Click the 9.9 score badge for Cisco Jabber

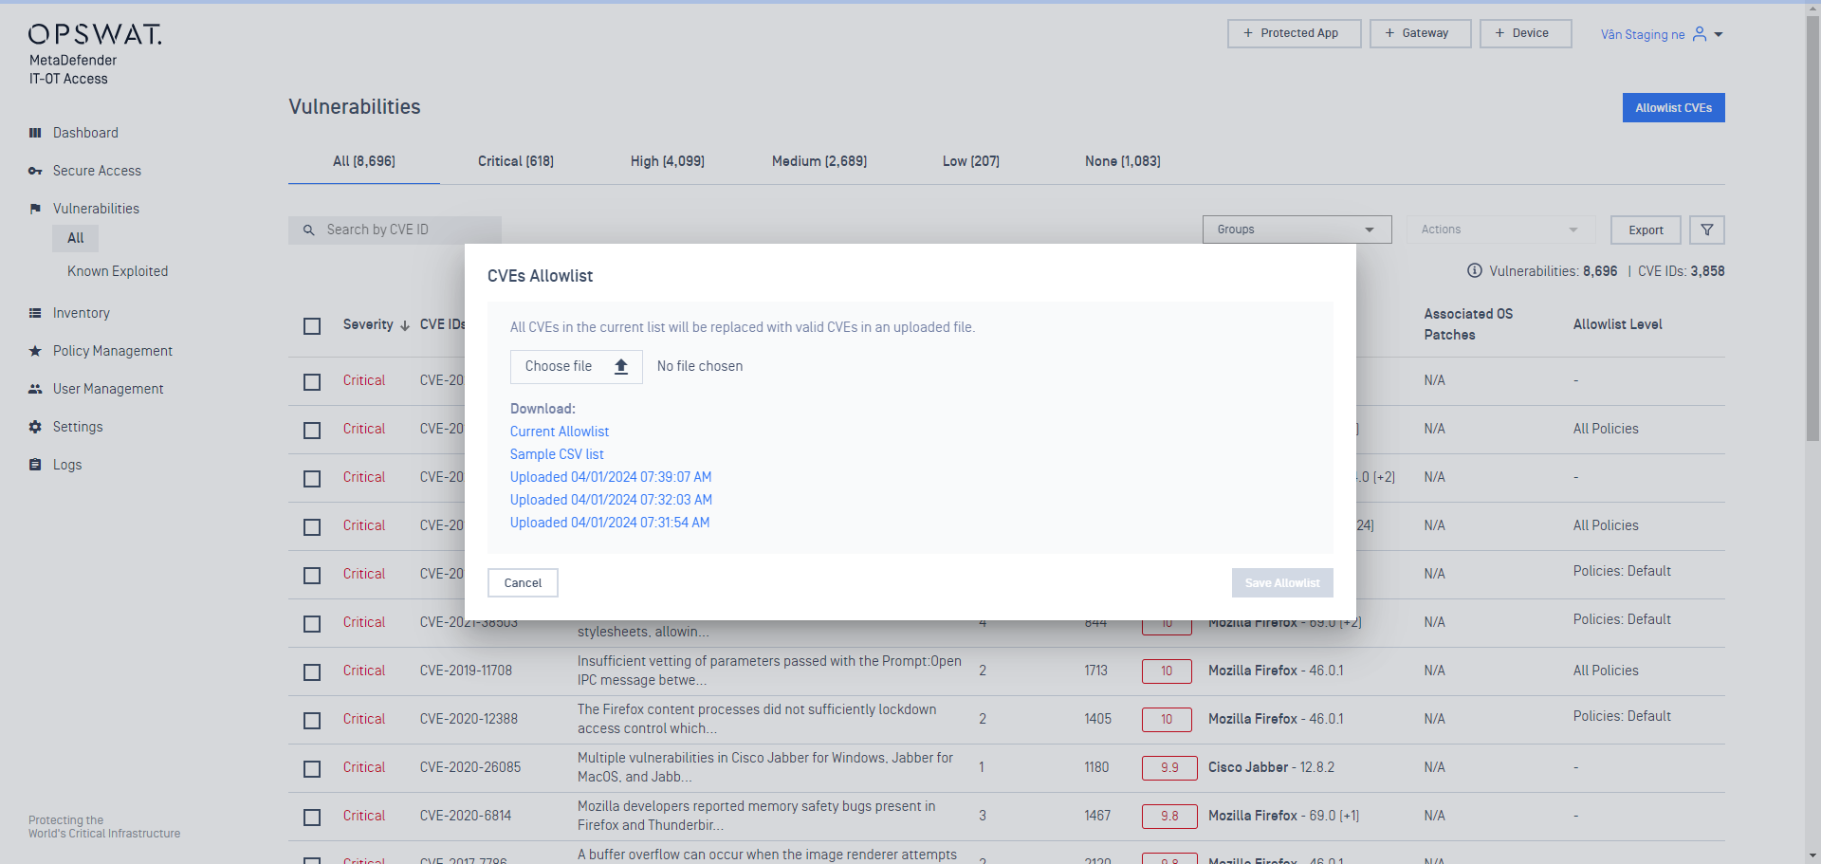[1169, 767]
